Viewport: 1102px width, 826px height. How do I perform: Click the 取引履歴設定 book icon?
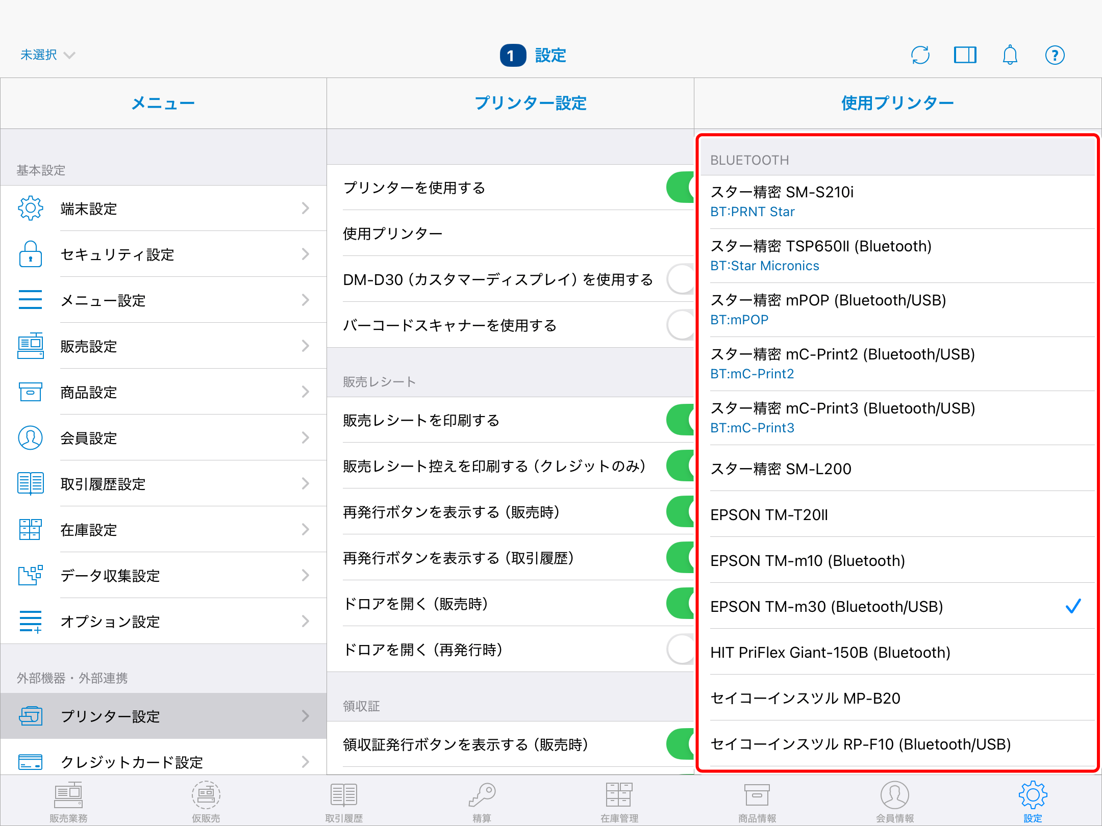point(31,483)
